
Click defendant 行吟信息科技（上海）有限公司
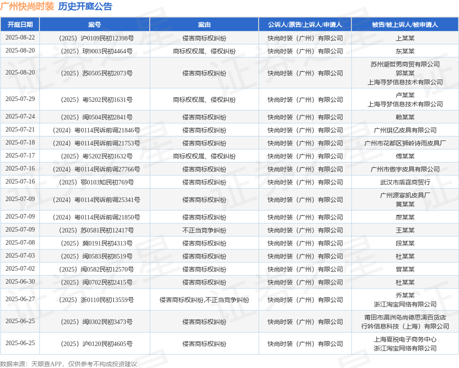pyautogui.click(x=405, y=326)
